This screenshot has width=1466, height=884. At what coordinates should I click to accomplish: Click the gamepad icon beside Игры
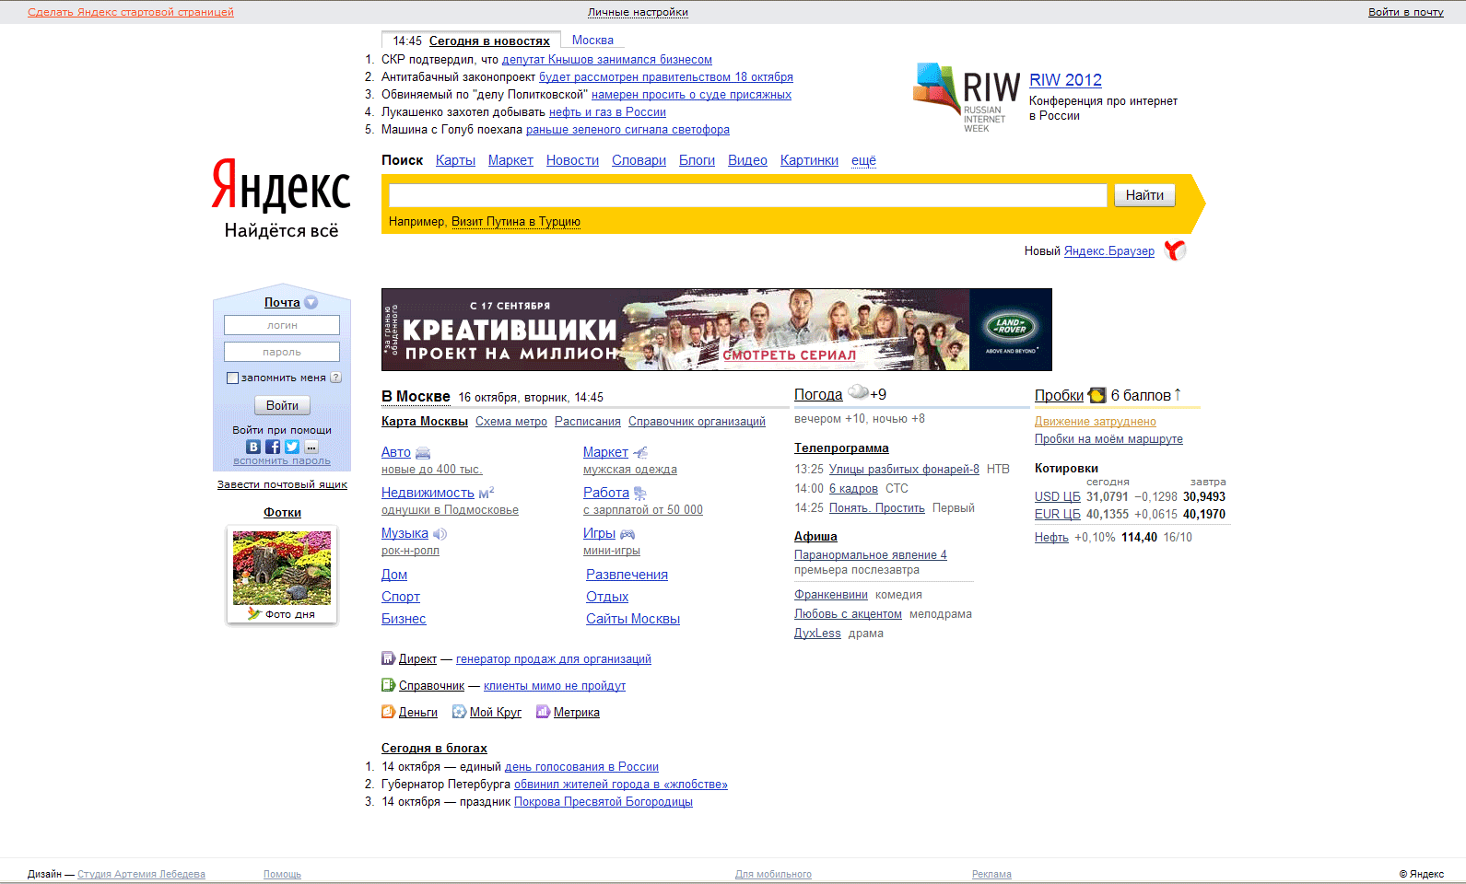tap(627, 534)
